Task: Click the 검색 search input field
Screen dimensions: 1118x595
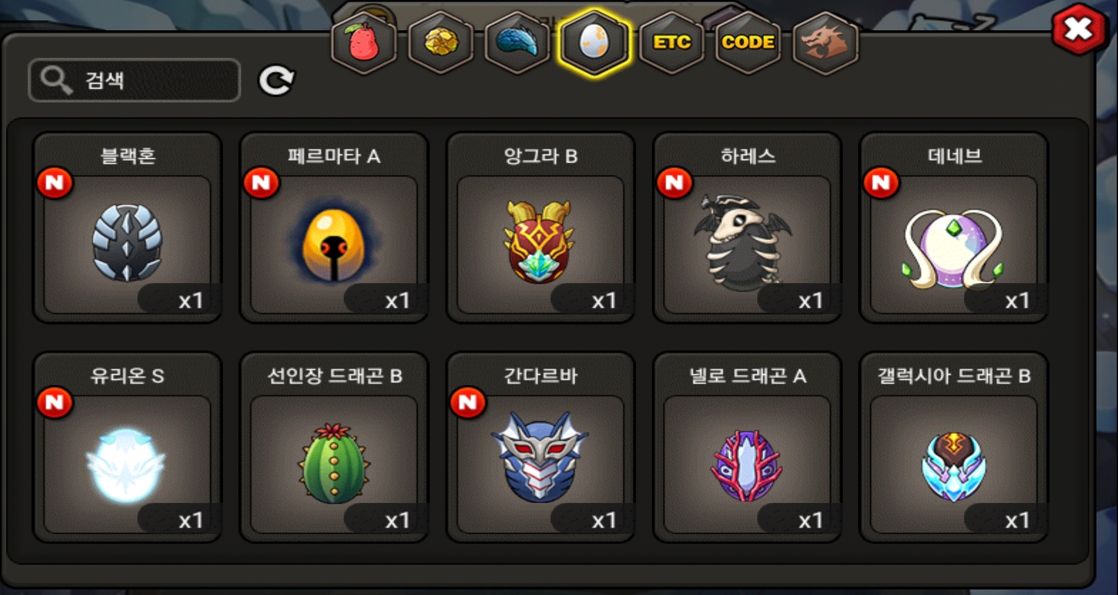Action: pyautogui.click(x=134, y=80)
